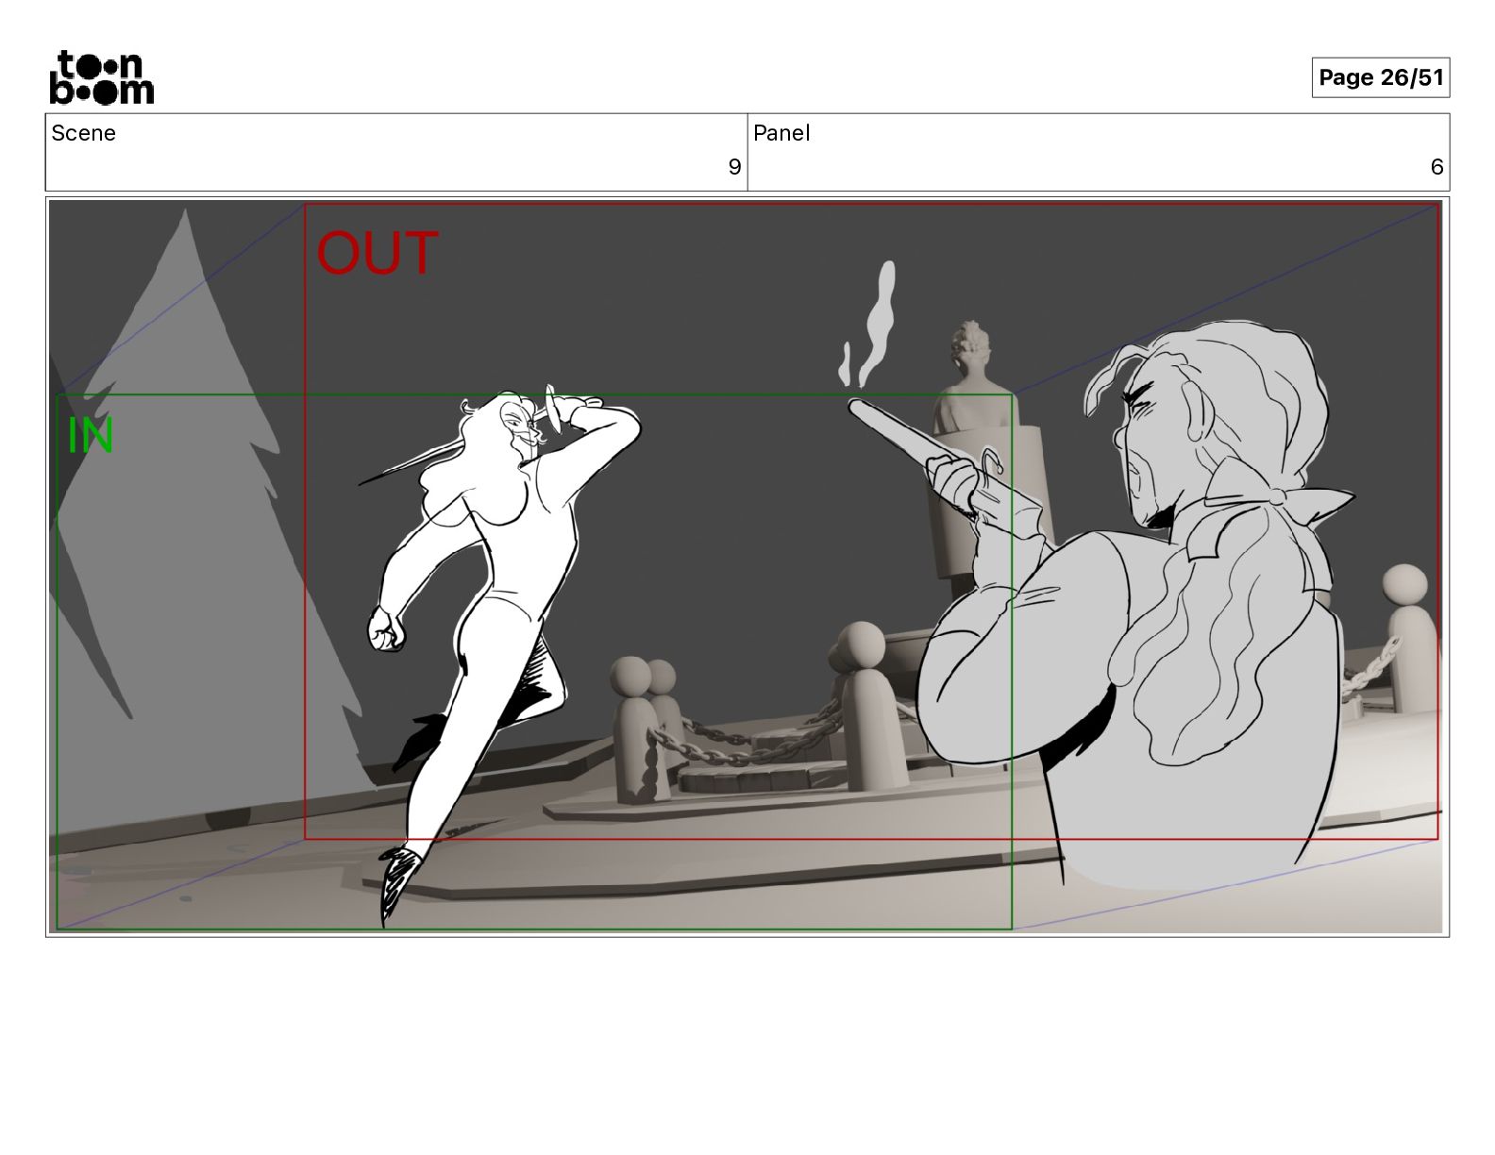The height and width of the screenshot is (1155, 1495).
Task: Click the Page 26/51 indicator
Action: pos(1381,77)
